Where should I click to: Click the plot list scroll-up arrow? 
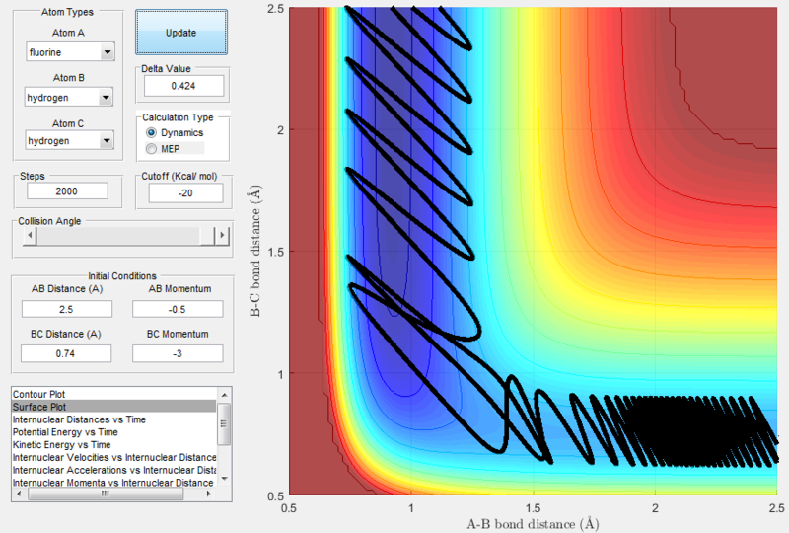pyautogui.click(x=224, y=395)
